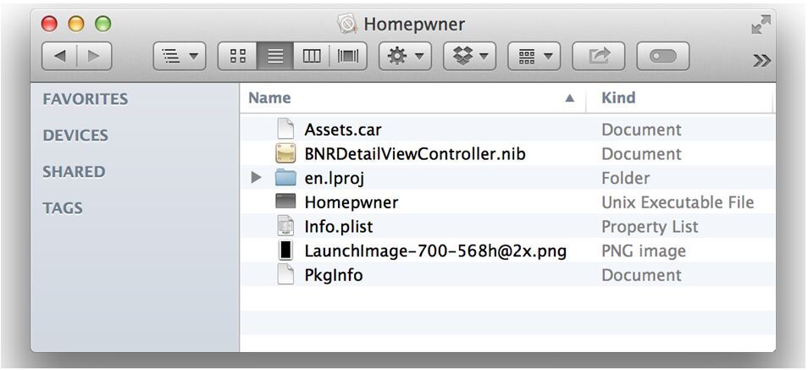This screenshot has width=808, height=370.
Task: Switch to list view mode
Action: 275,56
